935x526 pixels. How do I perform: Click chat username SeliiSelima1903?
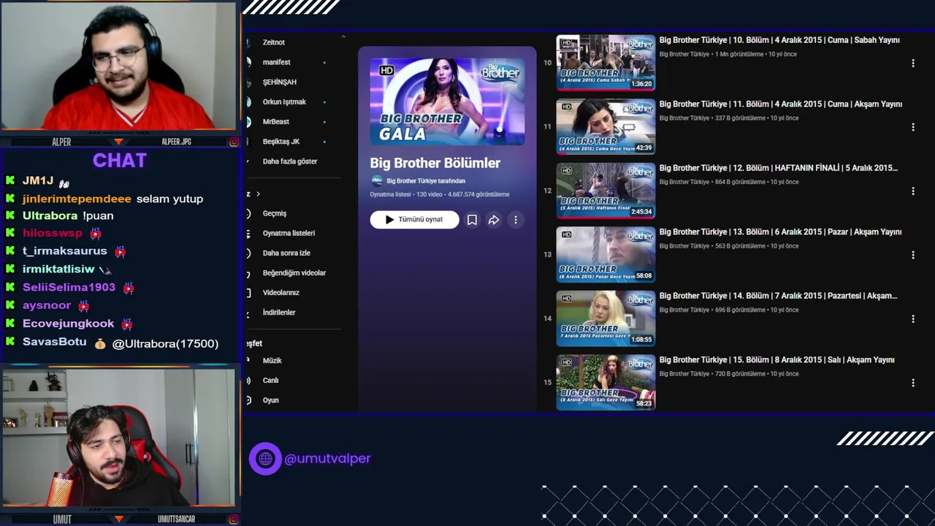tap(69, 287)
